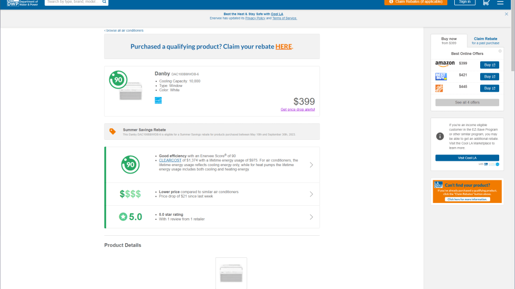Image resolution: width=515 pixels, height=289 pixels.
Task: Switch to the Claim Rebate tab
Action: coord(485,41)
